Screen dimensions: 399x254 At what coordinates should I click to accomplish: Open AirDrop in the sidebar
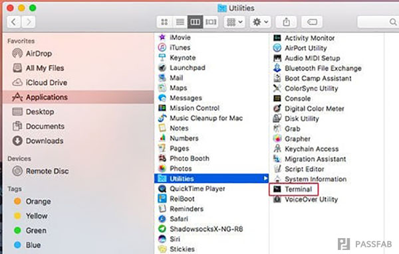(32, 53)
